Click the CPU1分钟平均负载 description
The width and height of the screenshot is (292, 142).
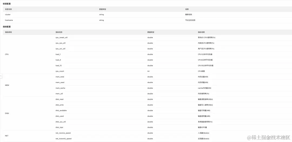point(205,54)
